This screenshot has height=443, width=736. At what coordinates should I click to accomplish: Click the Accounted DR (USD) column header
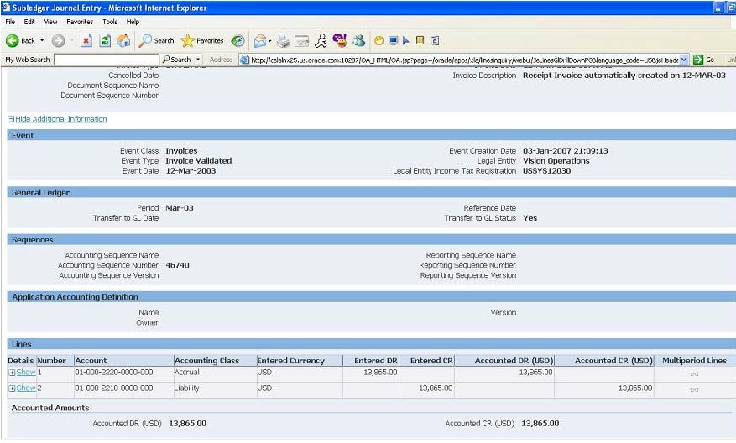514,361
